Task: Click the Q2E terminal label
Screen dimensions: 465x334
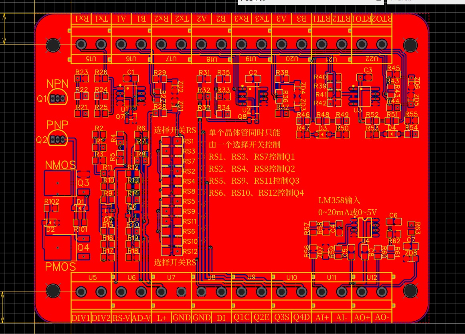Action: pos(261,318)
